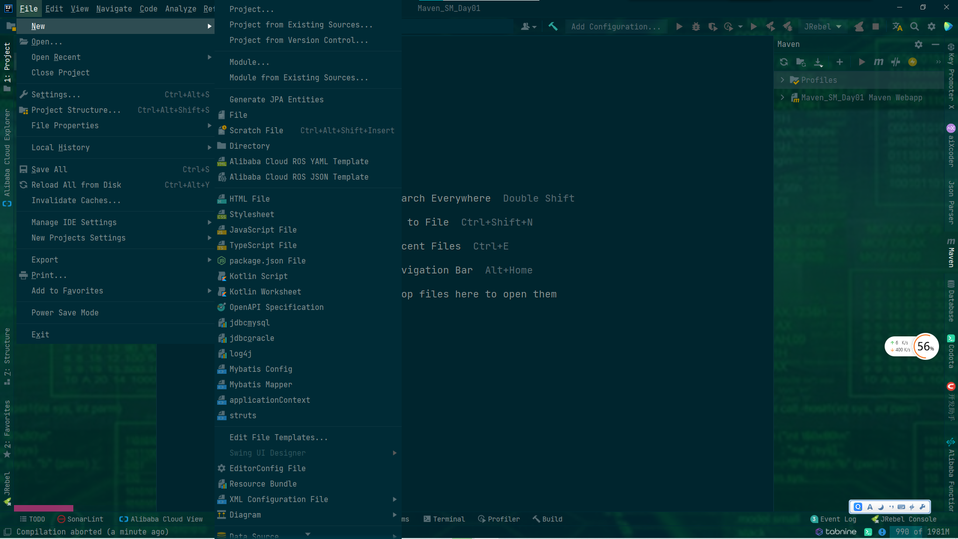
Task: Toggle Maven offline mode
Action: pos(896,62)
